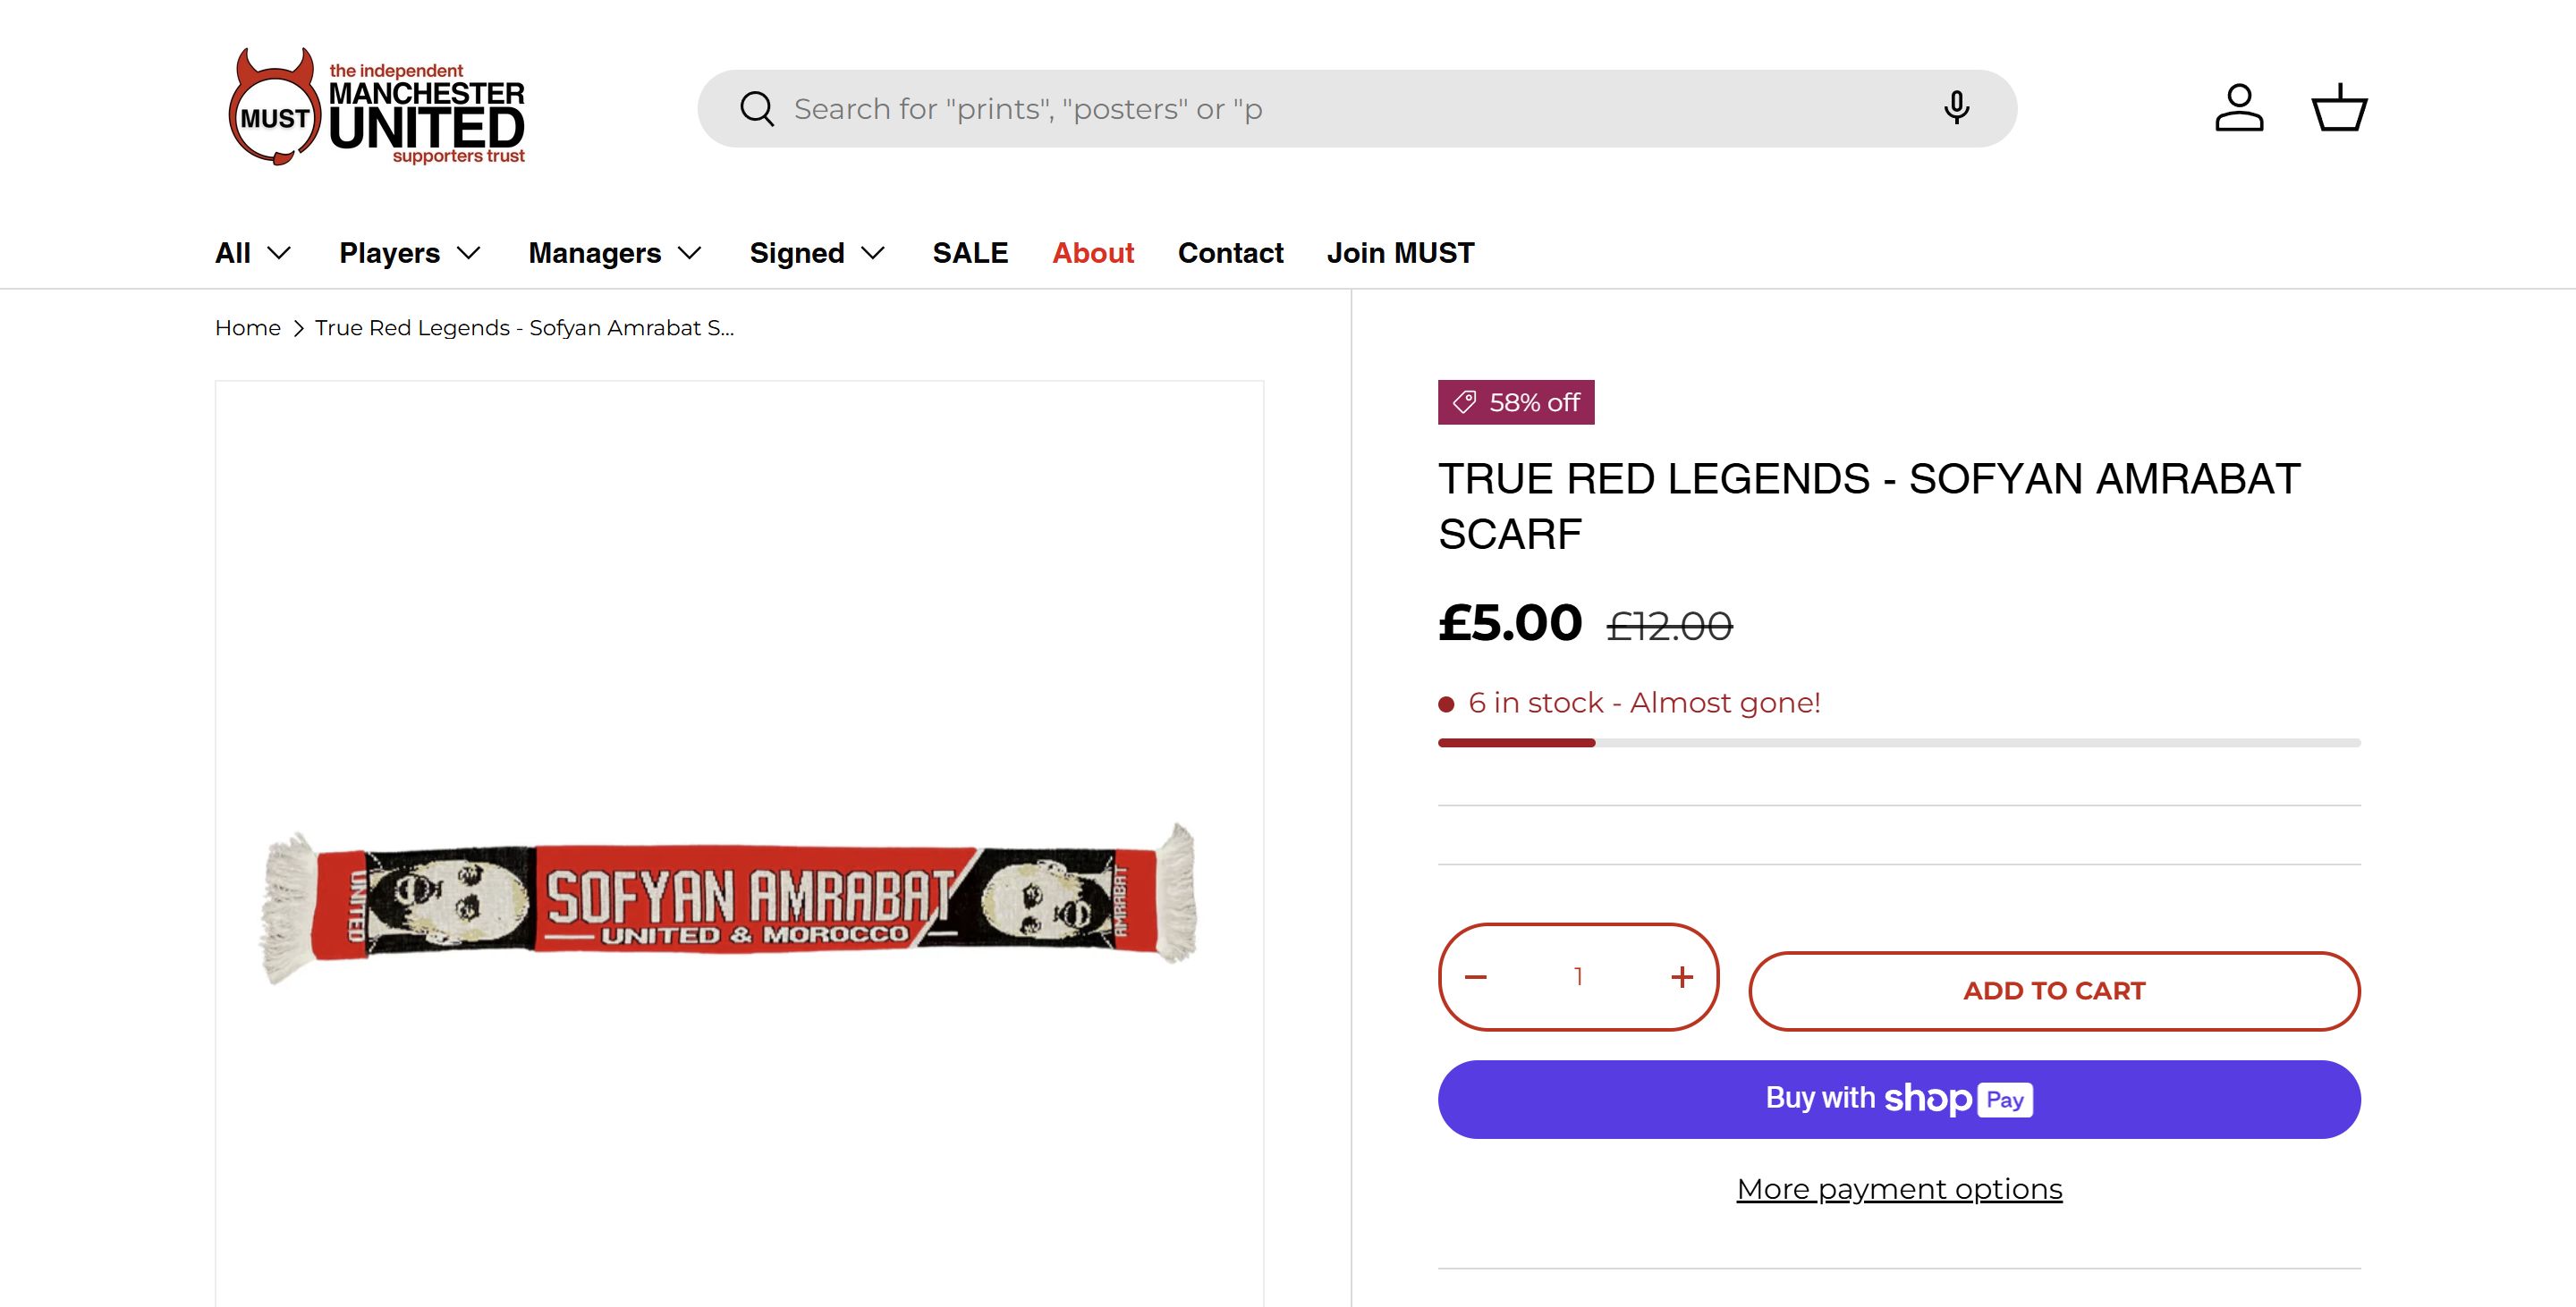Open the About page
The height and width of the screenshot is (1307, 2576).
pos(1093,253)
